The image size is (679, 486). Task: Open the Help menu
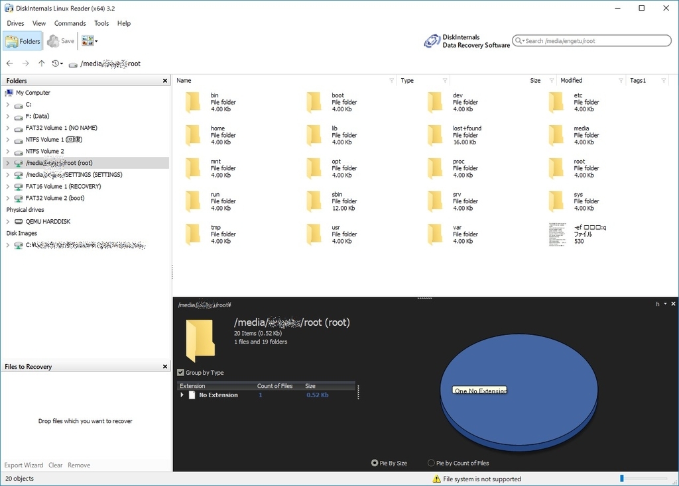click(124, 23)
